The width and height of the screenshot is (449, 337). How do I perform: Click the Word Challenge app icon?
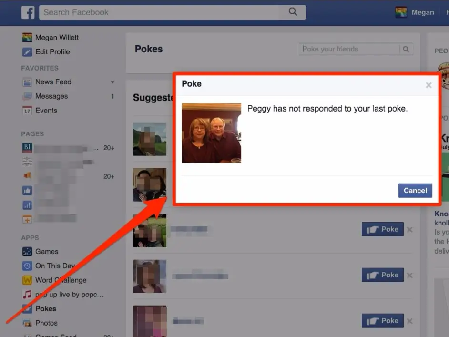click(x=27, y=280)
